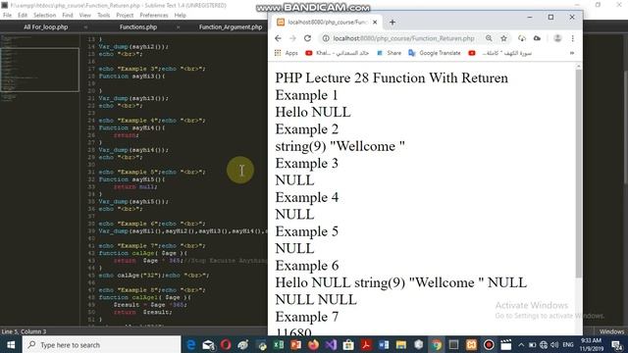This screenshot has width=628, height=353.
Task: Click the cloud download extension icon
Action: pos(521,38)
